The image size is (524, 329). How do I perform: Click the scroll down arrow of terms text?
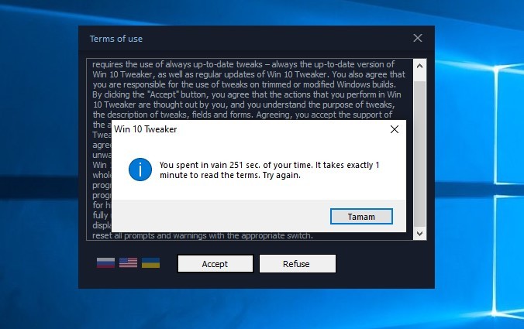[419, 234]
